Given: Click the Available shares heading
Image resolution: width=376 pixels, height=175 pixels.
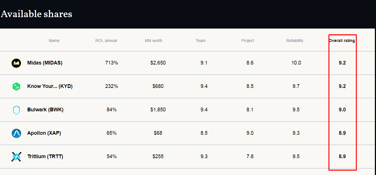Looking at the screenshot, I should pos(37,14).
